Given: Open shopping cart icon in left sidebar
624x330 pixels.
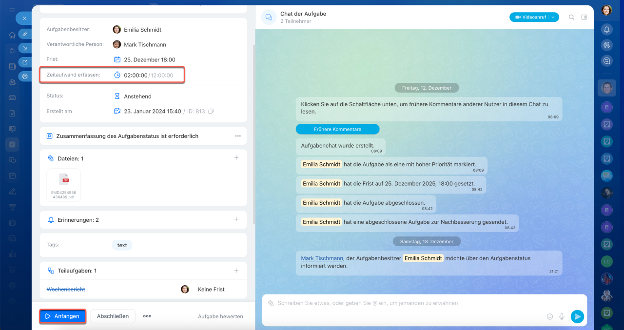Looking at the screenshot, I should click(x=12, y=270).
